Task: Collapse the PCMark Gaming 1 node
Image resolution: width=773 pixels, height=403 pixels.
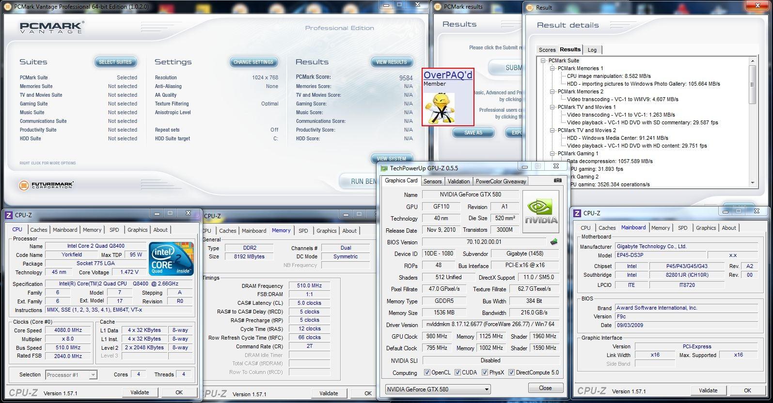Action: tap(552, 154)
